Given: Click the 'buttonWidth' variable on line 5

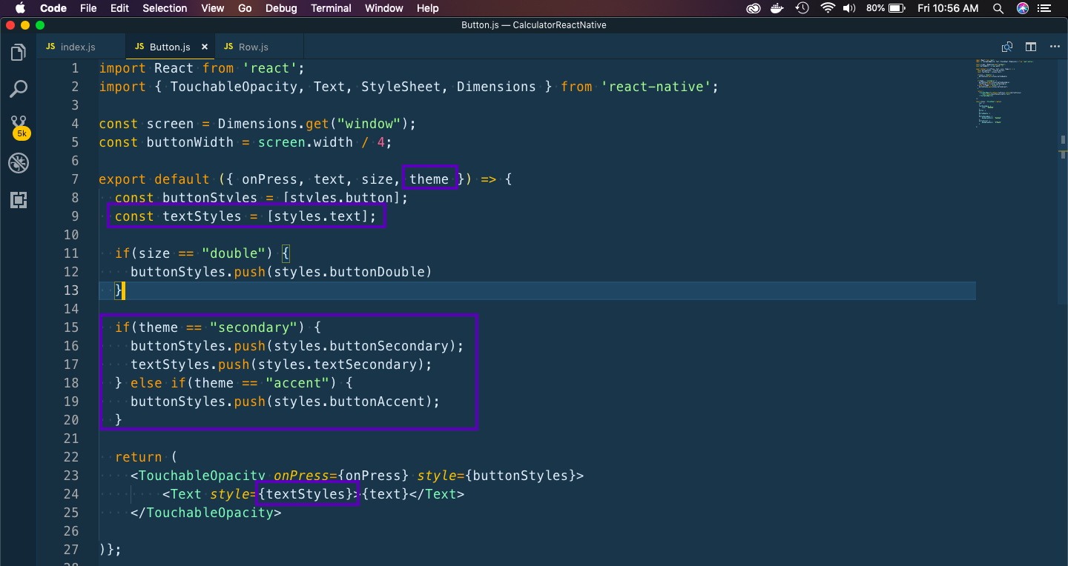Looking at the screenshot, I should click(190, 142).
